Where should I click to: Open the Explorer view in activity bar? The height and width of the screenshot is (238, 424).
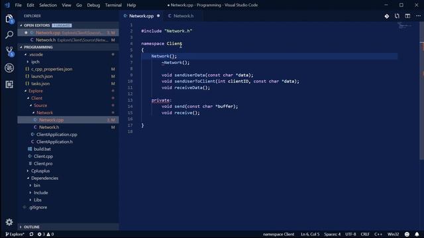click(x=9, y=19)
